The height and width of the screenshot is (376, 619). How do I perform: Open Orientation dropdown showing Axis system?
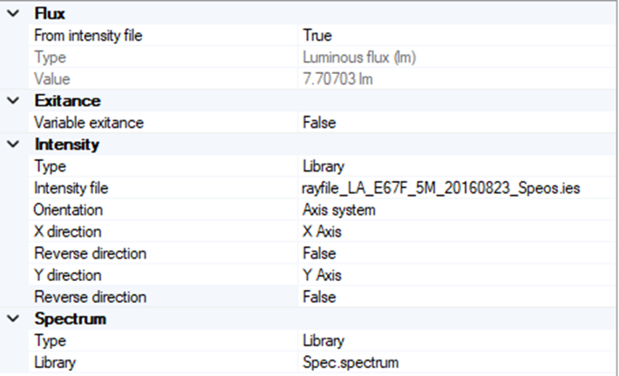pyautogui.click(x=338, y=210)
